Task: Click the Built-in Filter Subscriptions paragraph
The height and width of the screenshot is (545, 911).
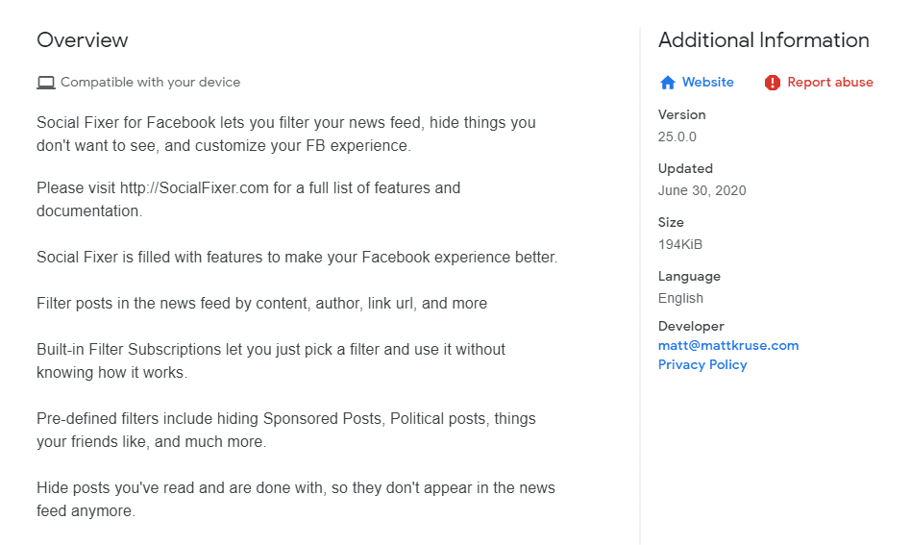Action: pyautogui.click(x=271, y=360)
